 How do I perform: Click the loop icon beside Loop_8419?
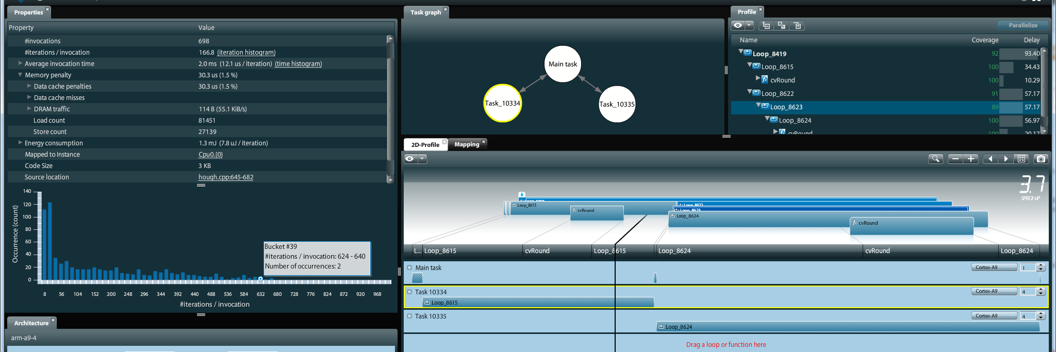click(748, 53)
